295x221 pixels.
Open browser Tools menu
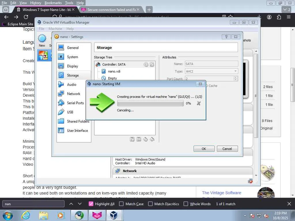69,3
